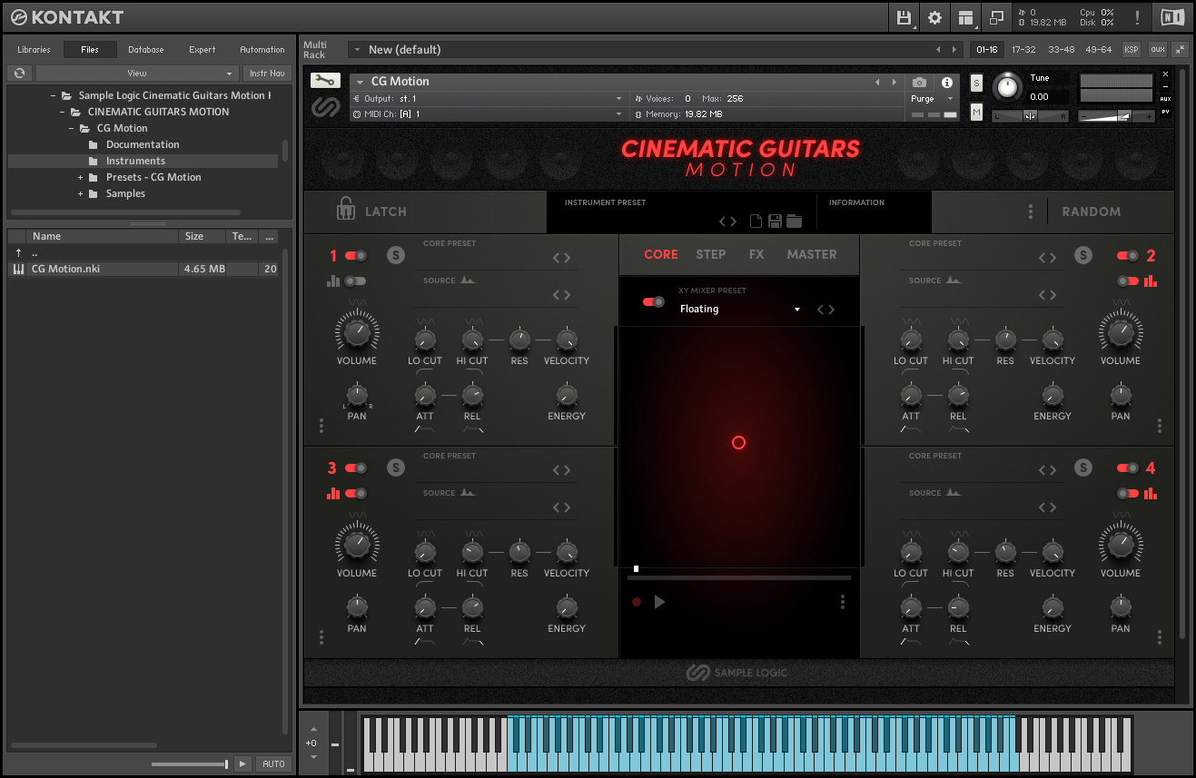The width and height of the screenshot is (1196, 778).
Task: Toggle core 4 power switch
Action: point(1128,468)
